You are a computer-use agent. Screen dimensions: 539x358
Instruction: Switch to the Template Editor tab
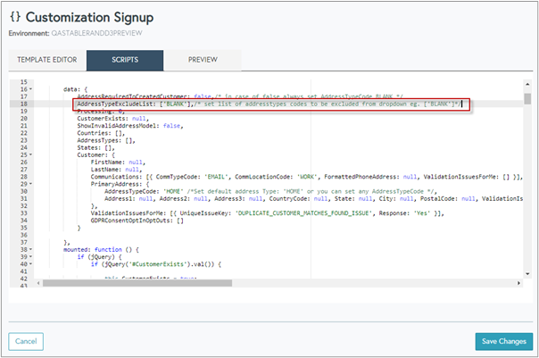(x=47, y=60)
